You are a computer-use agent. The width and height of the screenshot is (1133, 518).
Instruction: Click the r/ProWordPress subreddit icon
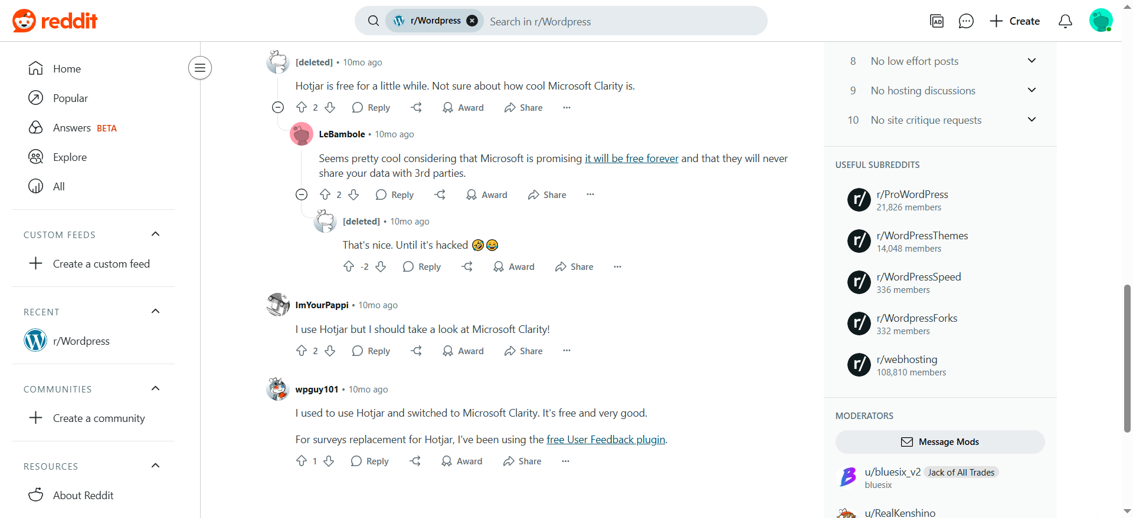click(x=859, y=200)
